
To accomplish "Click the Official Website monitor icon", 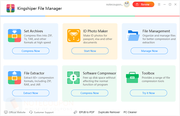I will [x=6, y=112].
